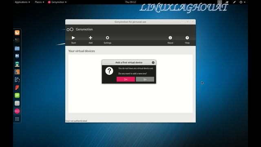Open the power menu icon in top bar
The height and width of the screenshot is (147, 261).
(241, 2)
